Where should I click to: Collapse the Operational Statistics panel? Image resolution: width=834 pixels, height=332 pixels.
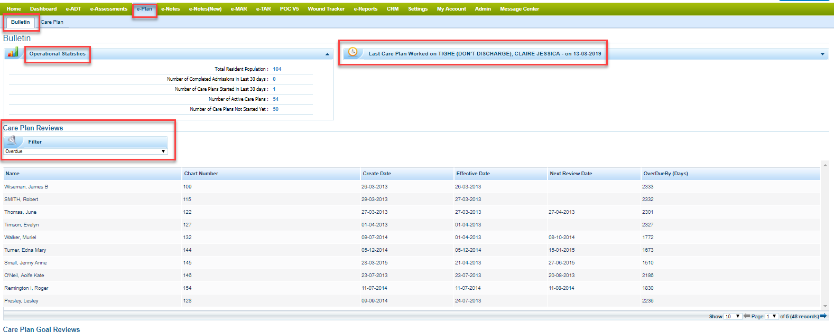327,54
